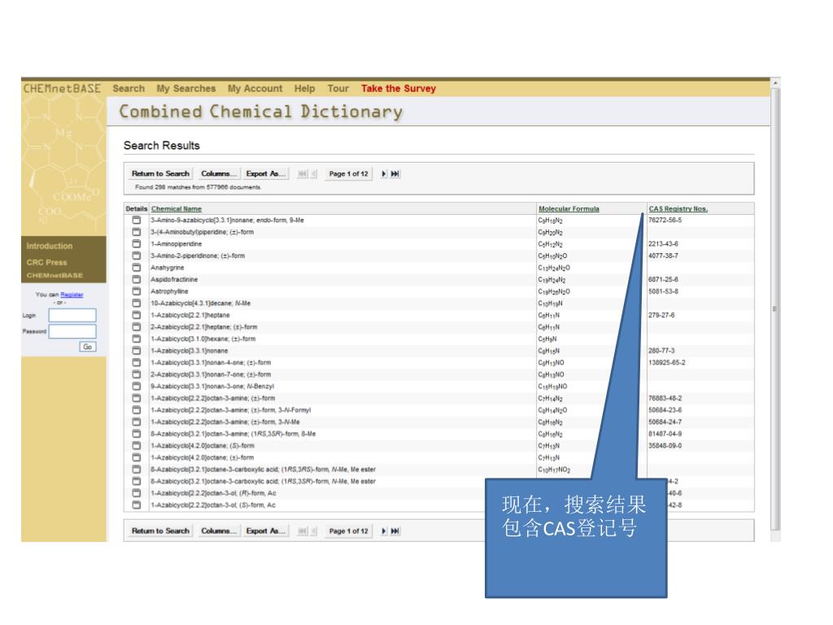The height and width of the screenshot is (625, 833).
Task: Follow the Register link
Action: pos(72,295)
